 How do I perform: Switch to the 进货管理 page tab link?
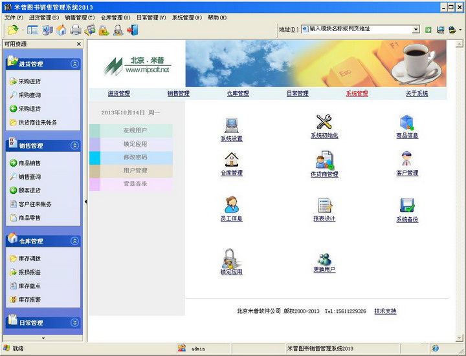119,94
